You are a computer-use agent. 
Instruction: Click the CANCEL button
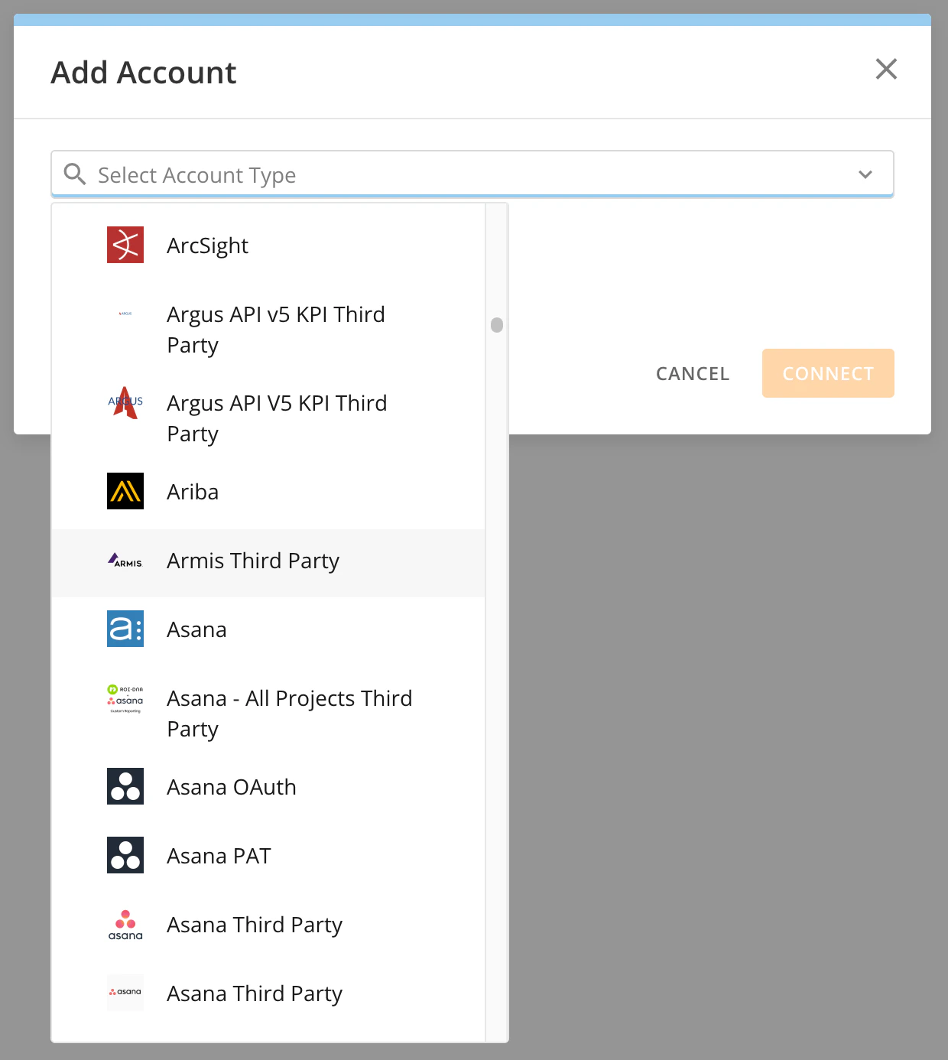point(693,373)
